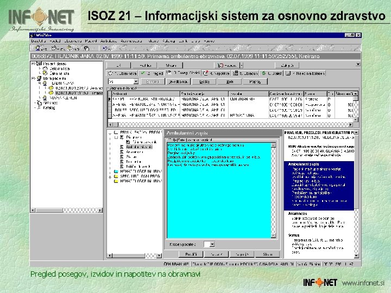Click the cyan folder icon for HEMATOLOŠKE IN URINSKE
Screen dimensions: 391x293
pos(116,171)
